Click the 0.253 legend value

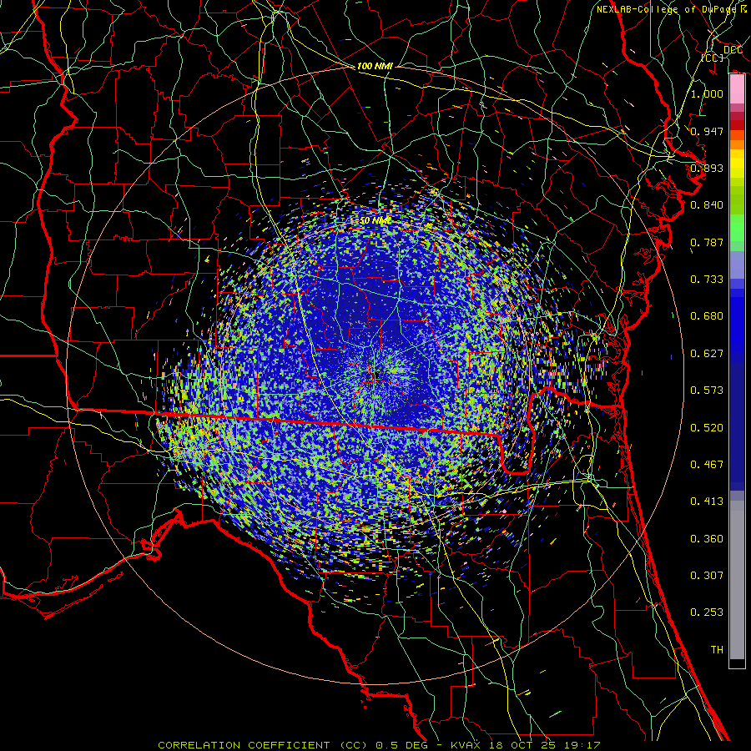click(707, 612)
